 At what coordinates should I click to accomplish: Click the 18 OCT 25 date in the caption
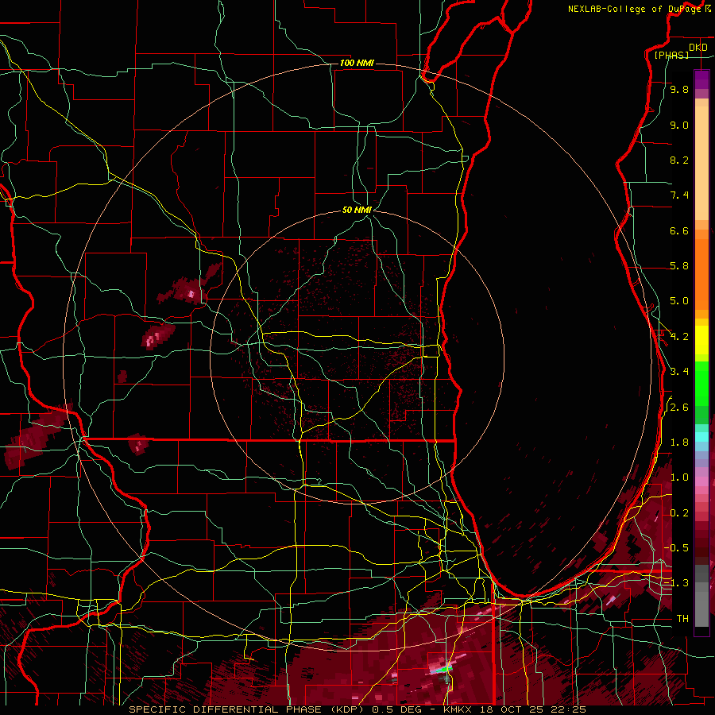coord(511,709)
